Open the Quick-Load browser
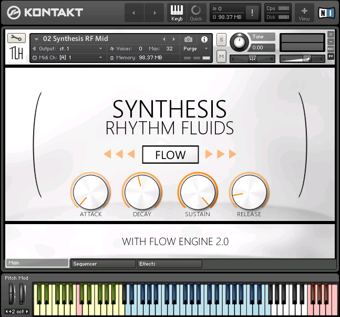The height and width of the screenshot is (317, 340). click(x=196, y=13)
